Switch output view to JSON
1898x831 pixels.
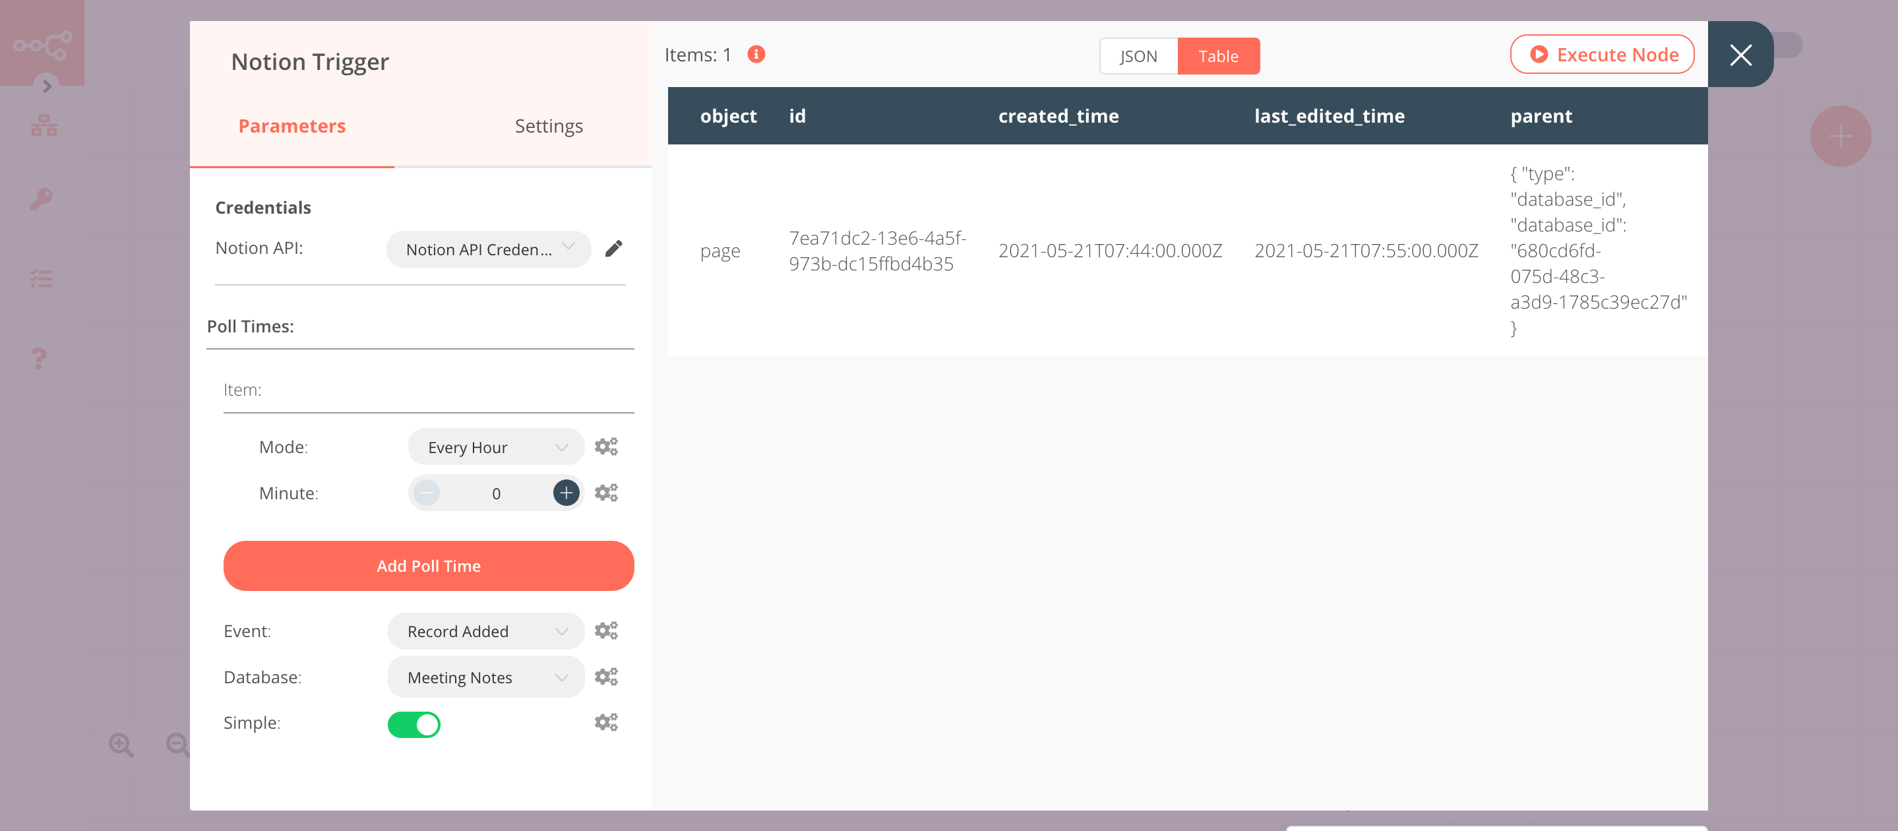[1137, 55]
